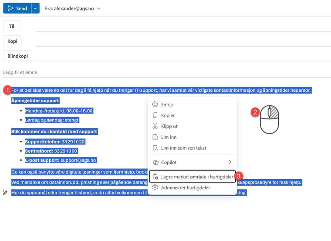Choose Klipp ut in the context menu

[x=193, y=126]
